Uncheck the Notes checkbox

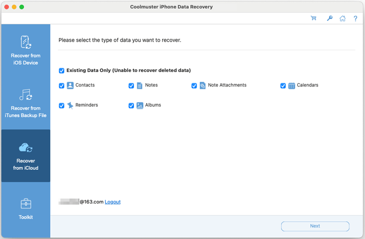point(131,85)
